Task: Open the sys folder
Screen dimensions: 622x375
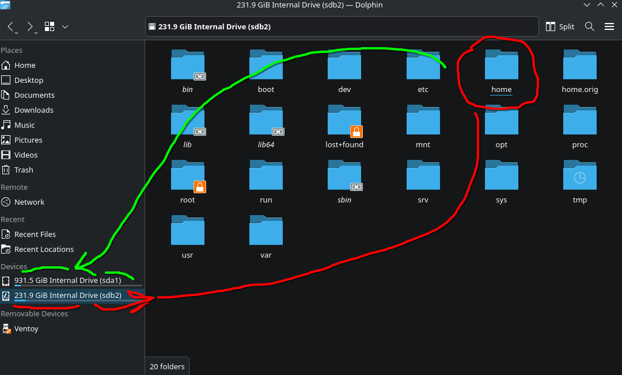Action: (x=502, y=182)
